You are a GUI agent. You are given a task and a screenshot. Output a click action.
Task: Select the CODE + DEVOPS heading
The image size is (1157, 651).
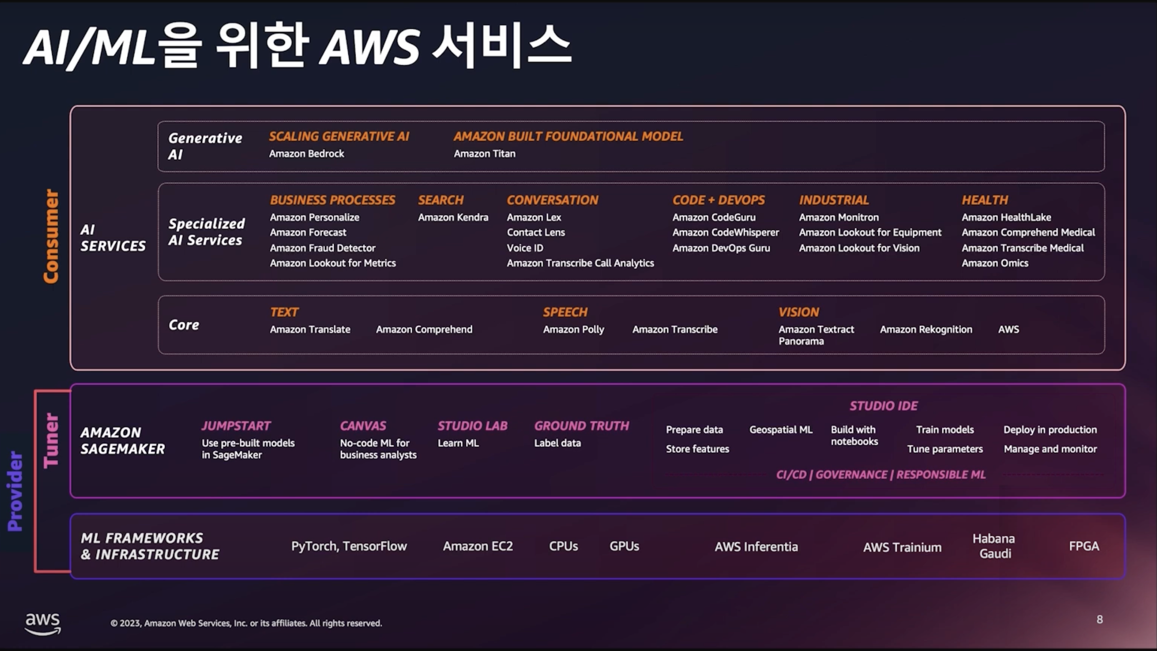[718, 200]
